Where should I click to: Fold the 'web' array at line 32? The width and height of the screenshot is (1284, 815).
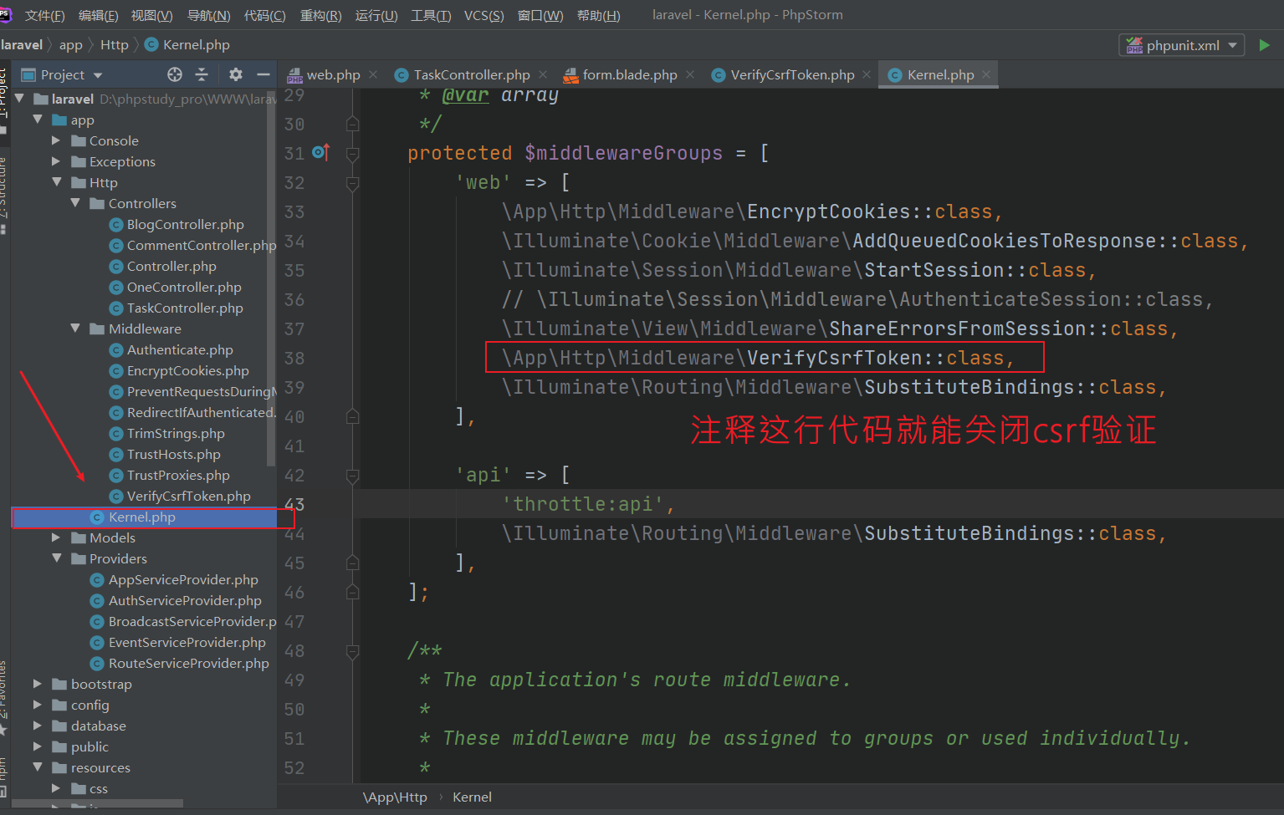tap(353, 183)
